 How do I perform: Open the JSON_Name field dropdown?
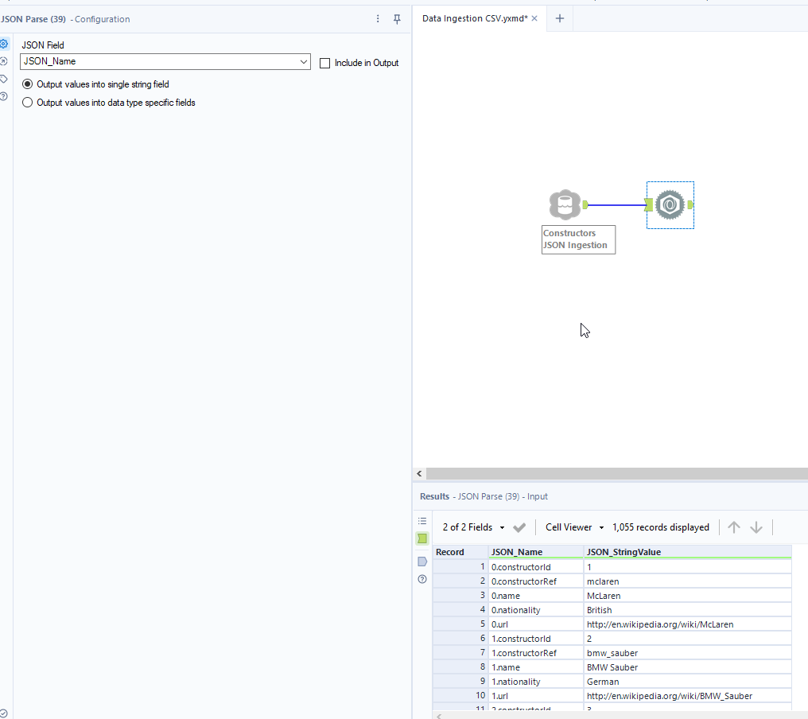[x=303, y=61]
